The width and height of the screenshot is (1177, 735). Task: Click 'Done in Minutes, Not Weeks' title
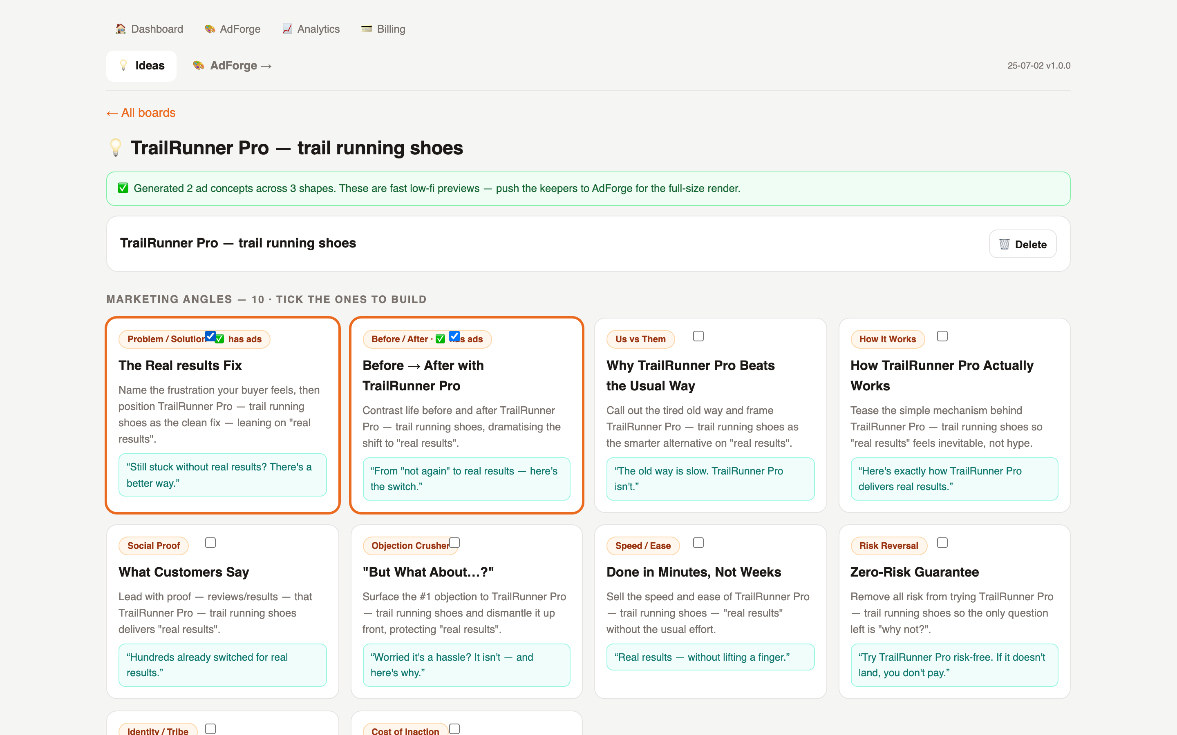[694, 572]
